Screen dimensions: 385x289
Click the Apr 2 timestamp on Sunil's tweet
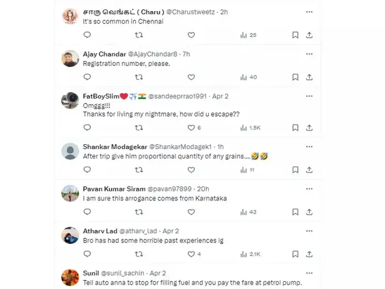coord(157,273)
